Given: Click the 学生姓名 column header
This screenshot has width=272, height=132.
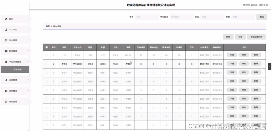Looking at the screenshot, I should click(78, 47).
